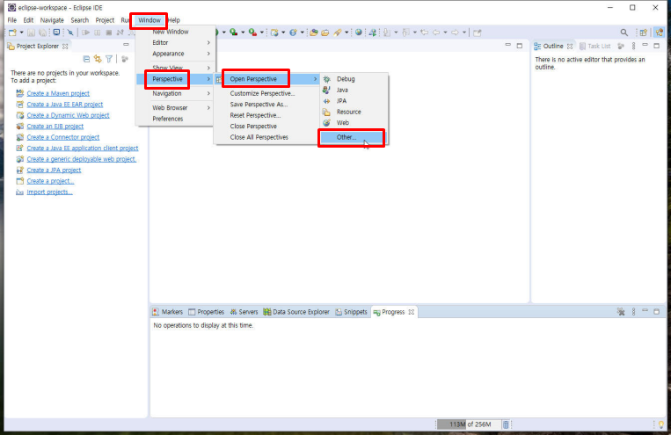The image size is (671, 435).
Task: Toggle Link with Editor in Project Explorer
Action: 98,59
